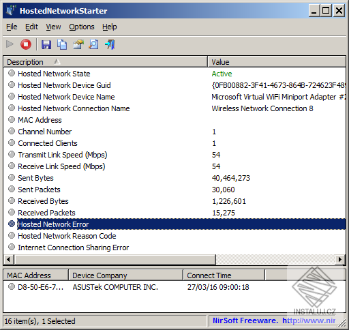Click the 15,275 received packets value
The width and height of the screenshot is (349, 330).
point(224,213)
